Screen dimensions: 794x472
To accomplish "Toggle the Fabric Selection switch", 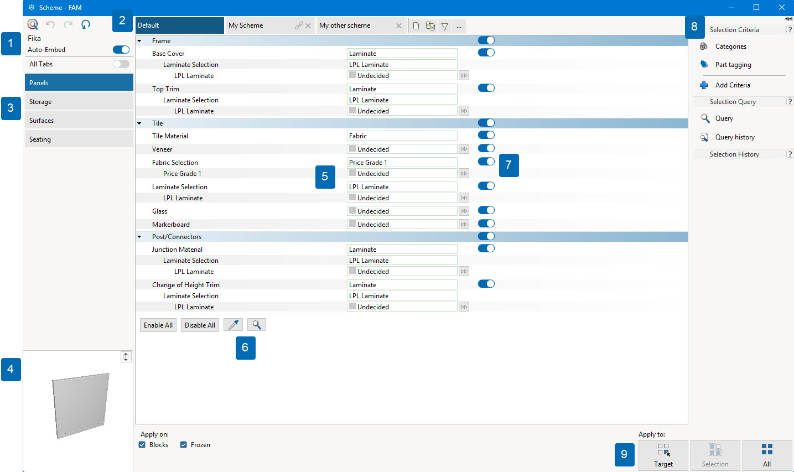I will pos(486,162).
